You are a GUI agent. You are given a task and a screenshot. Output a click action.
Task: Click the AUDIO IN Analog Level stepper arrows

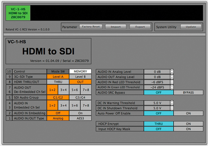pyautogui.click(x=172, y=72)
